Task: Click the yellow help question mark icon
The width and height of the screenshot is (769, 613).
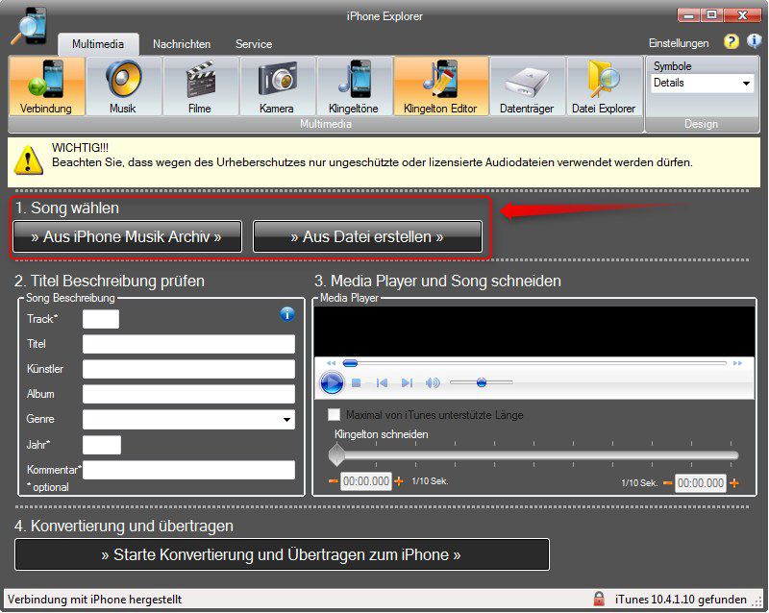Action: [x=732, y=42]
